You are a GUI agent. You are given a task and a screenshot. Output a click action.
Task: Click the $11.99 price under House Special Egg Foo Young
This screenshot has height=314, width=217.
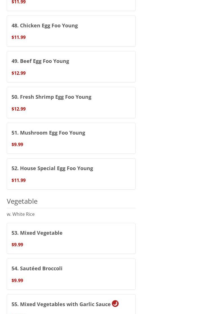pos(19,180)
